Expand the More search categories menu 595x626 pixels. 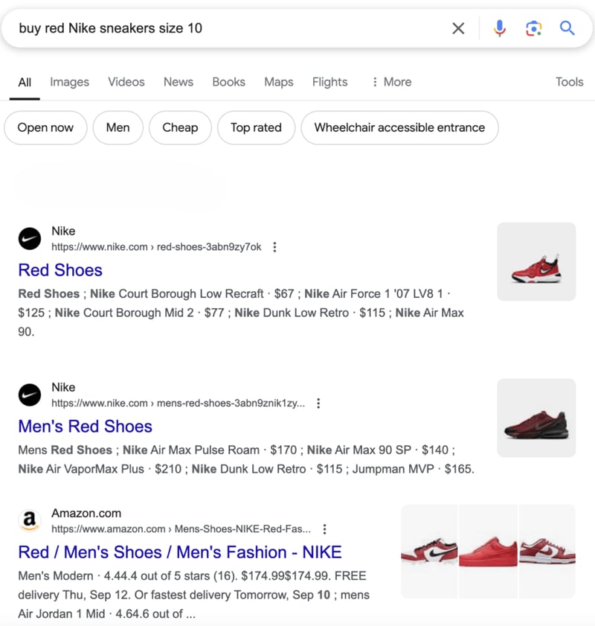tap(391, 82)
